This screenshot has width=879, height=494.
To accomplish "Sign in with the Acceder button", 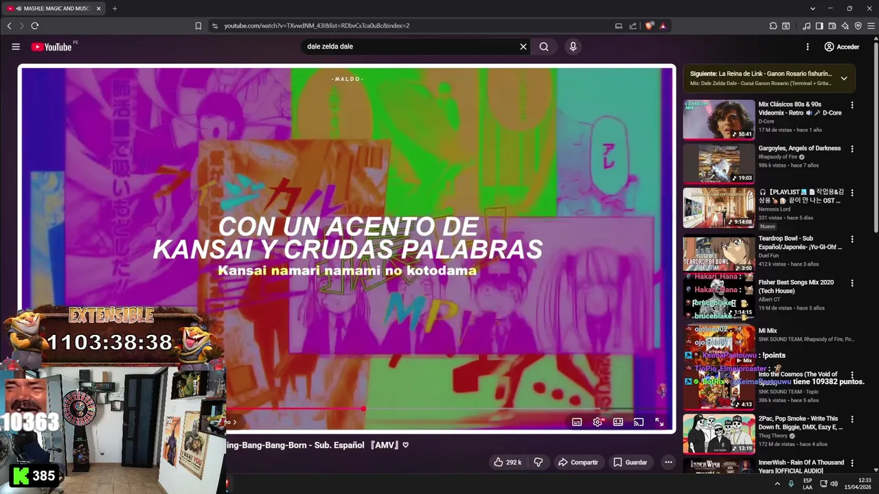I will tap(842, 47).
